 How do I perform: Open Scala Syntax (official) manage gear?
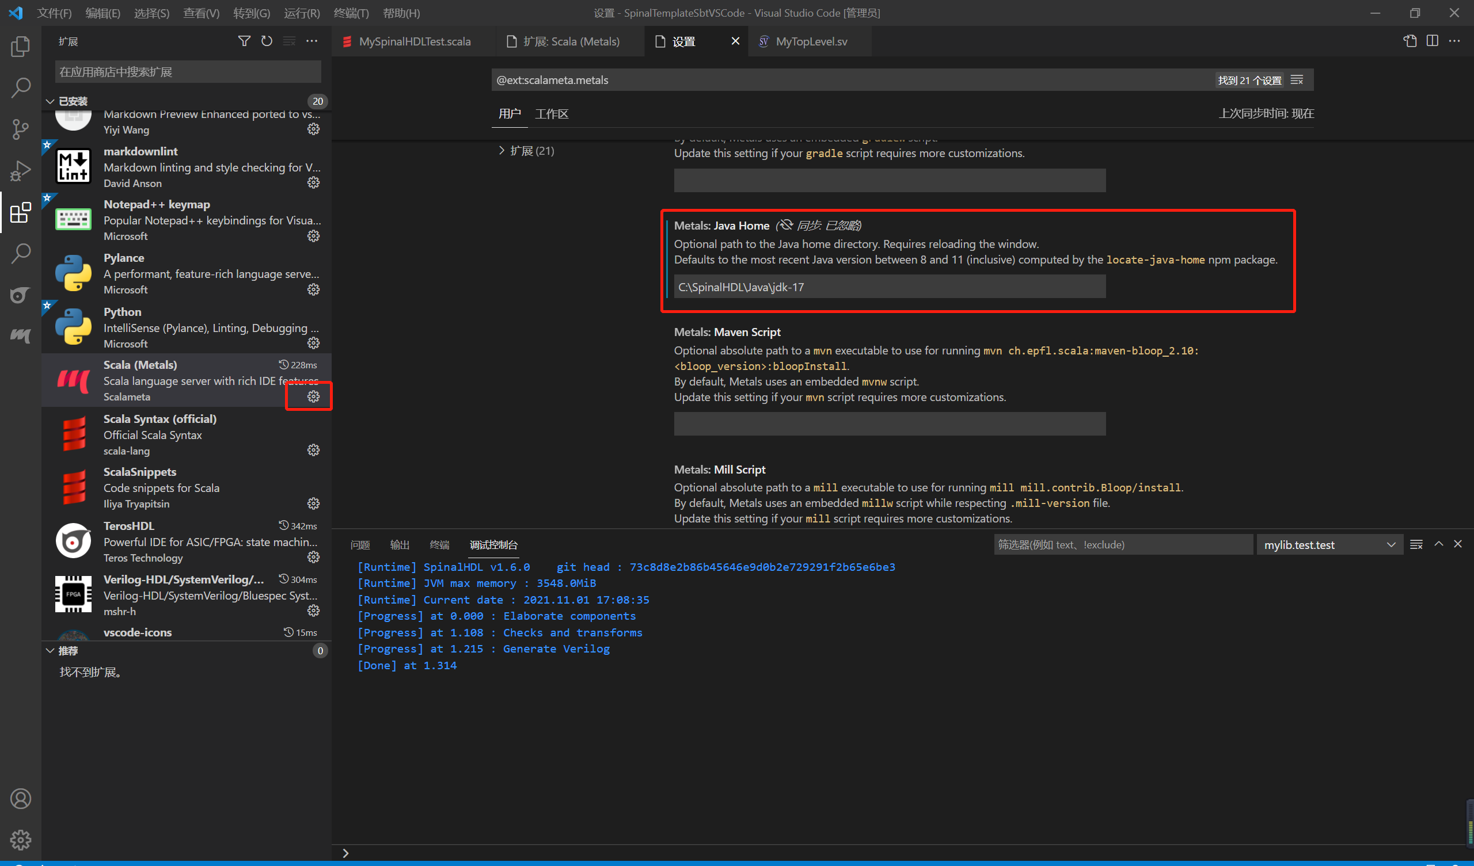(314, 449)
